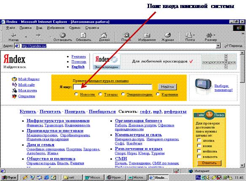Click the scrollbar up arrow
The width and height of the screenshot is (246, 181).
click(242, 53)
